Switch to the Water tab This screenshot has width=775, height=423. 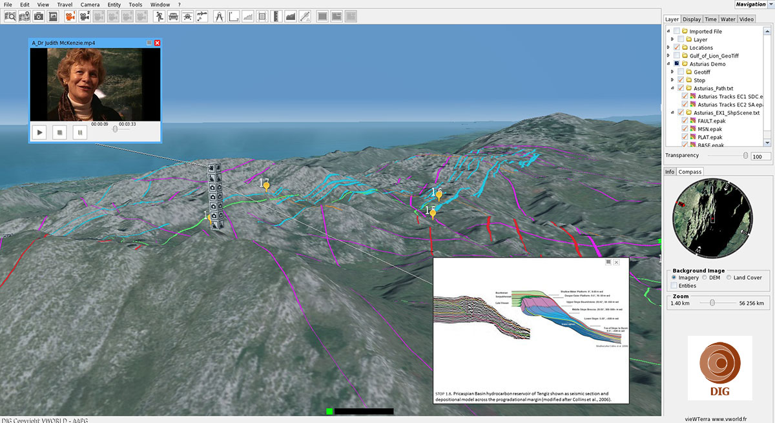pos(728,19)
